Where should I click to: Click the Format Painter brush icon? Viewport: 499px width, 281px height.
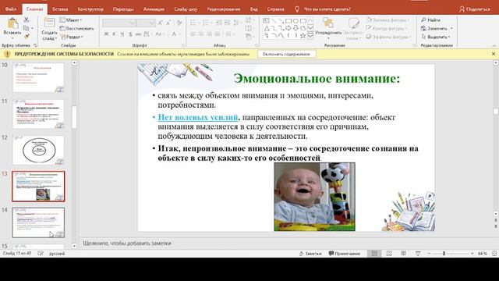click(x=27, y=37)
